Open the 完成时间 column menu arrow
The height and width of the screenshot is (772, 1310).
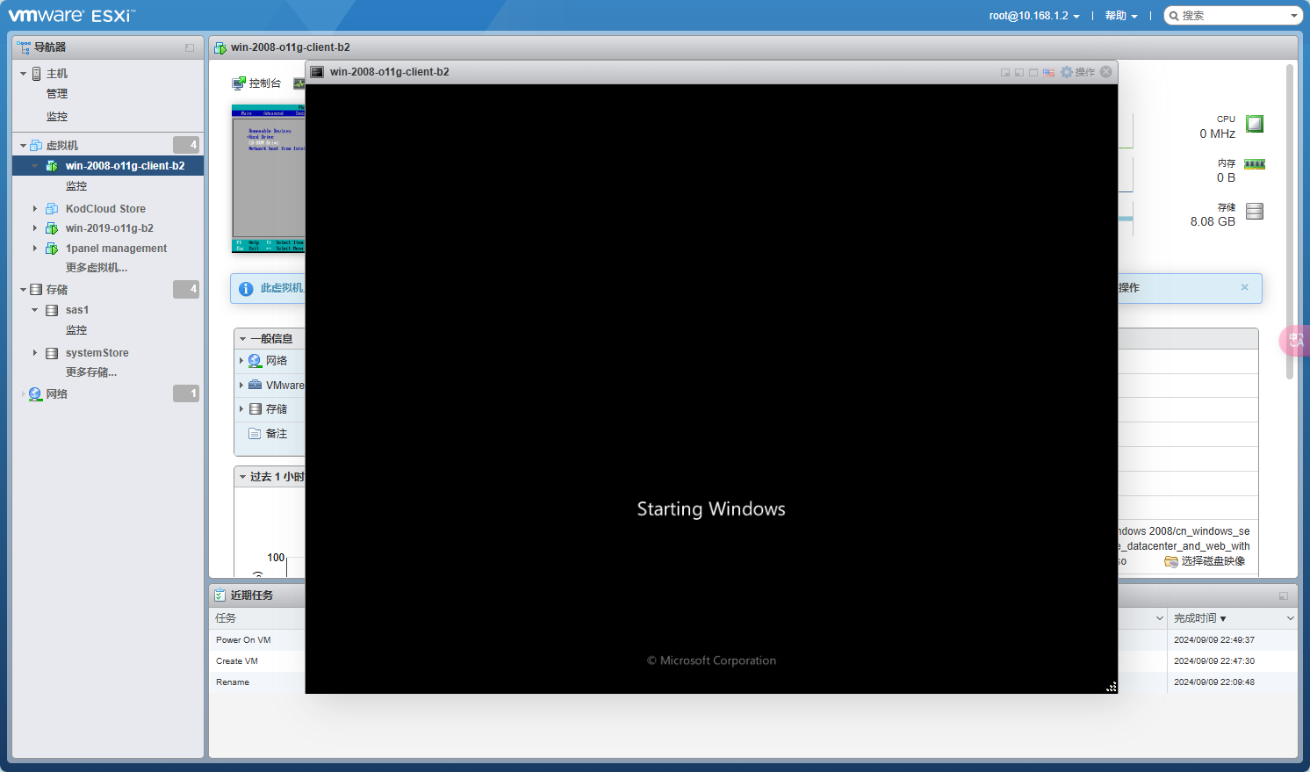tap(1290, 618)
